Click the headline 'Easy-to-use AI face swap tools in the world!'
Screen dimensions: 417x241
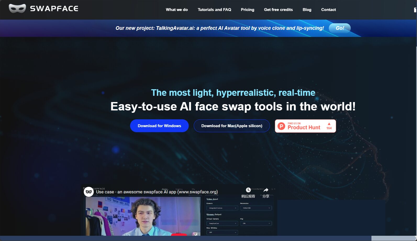[x=233, y=107]
